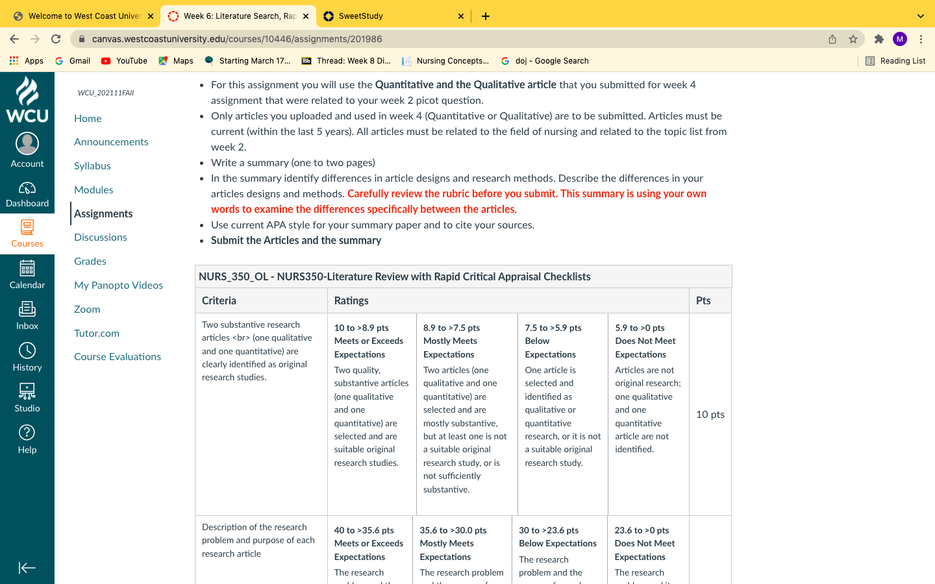Go to the Grades page
Screen dimensions: 935x584
coord(90,261)
